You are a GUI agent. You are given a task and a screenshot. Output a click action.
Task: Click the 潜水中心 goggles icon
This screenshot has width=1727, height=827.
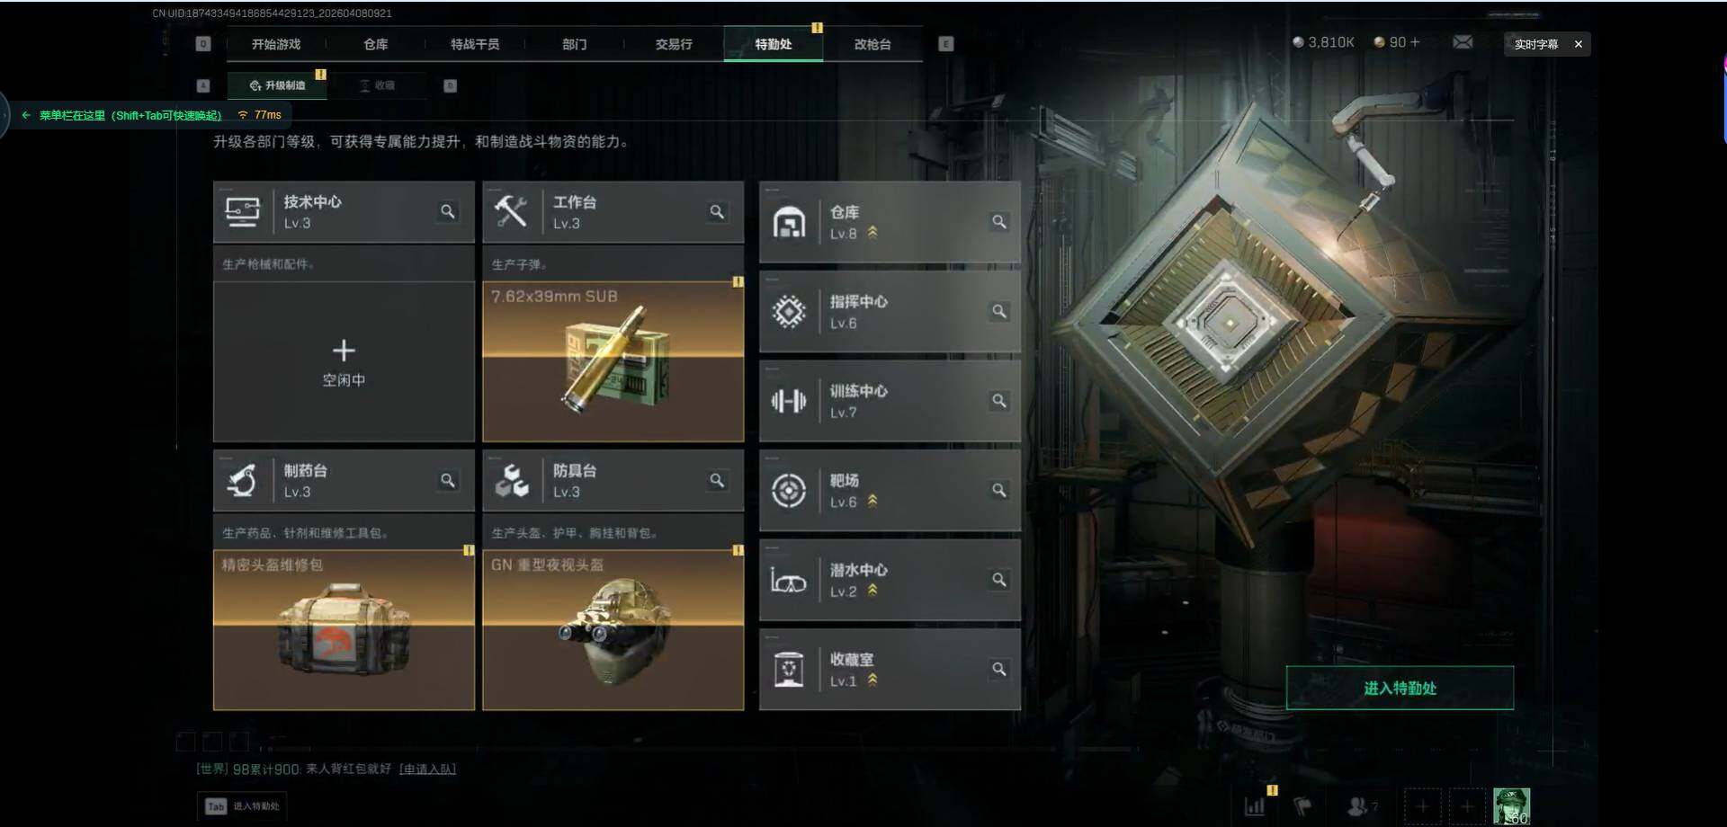coord(789,581)
